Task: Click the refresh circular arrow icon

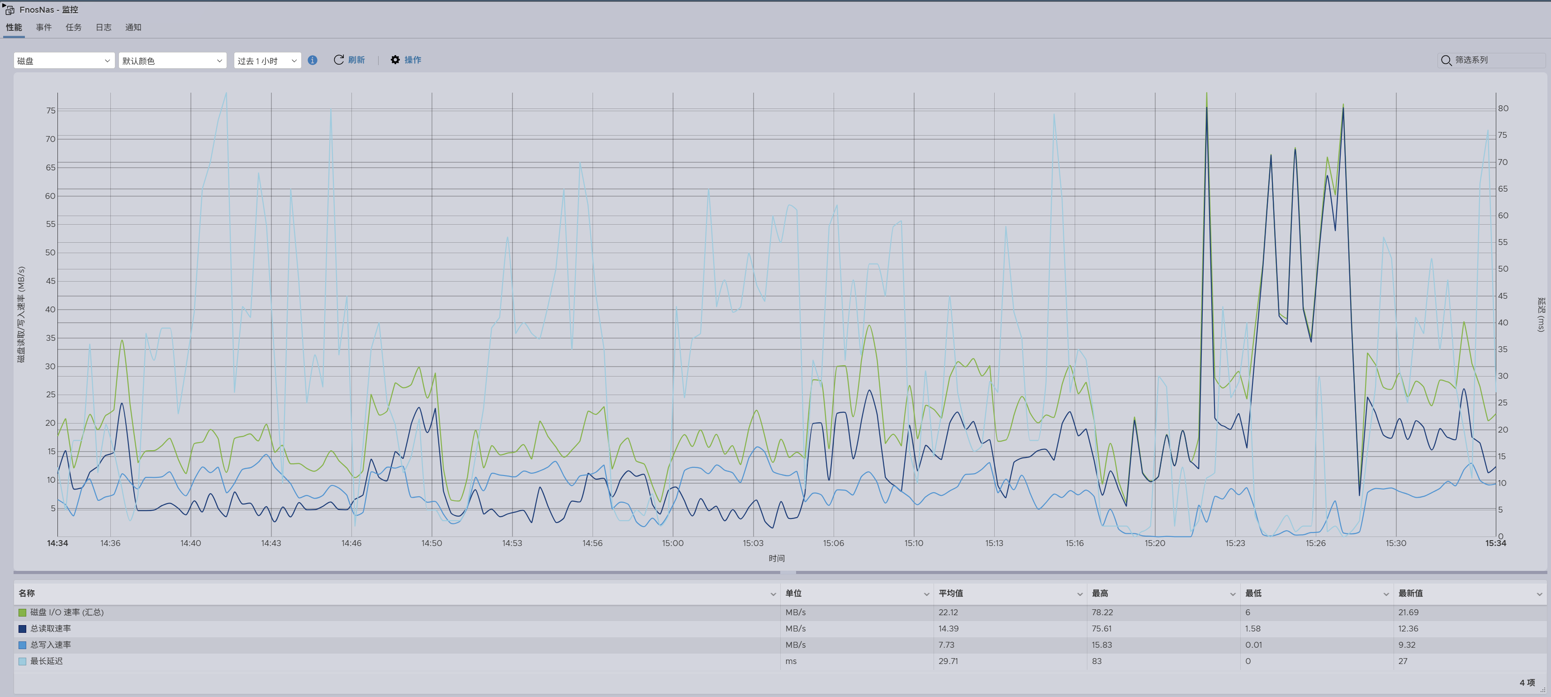Action: point(338,60)
